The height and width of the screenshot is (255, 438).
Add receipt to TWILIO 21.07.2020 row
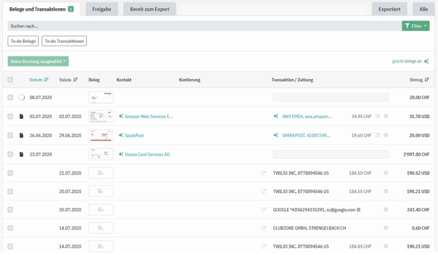(x=101, y=173)
